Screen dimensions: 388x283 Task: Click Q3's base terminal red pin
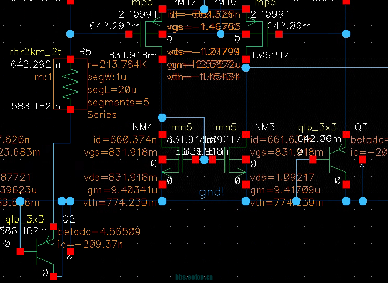(313, 160)
